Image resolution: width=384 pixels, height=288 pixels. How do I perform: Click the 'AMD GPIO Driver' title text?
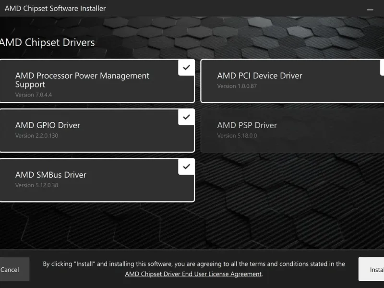click(x=48, y=125)
